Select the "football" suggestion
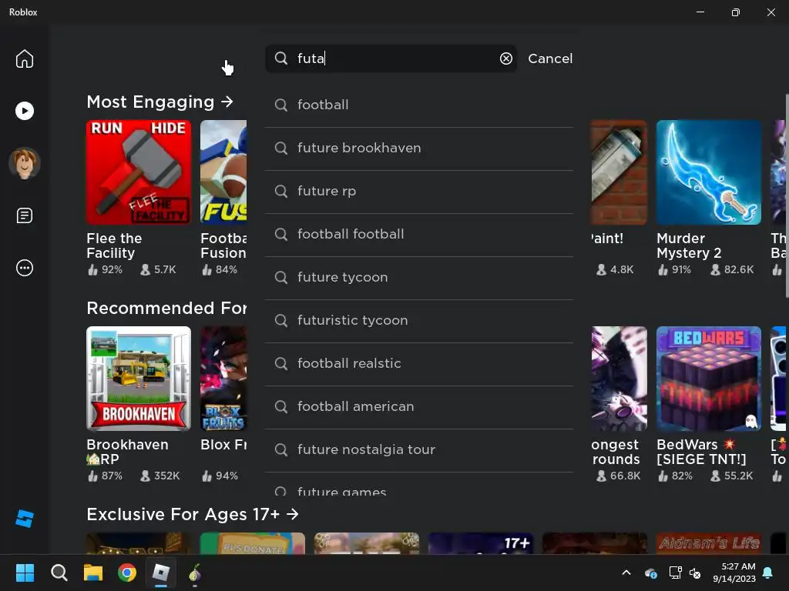Viewport: 789px width, 591px height. (418, 105)
